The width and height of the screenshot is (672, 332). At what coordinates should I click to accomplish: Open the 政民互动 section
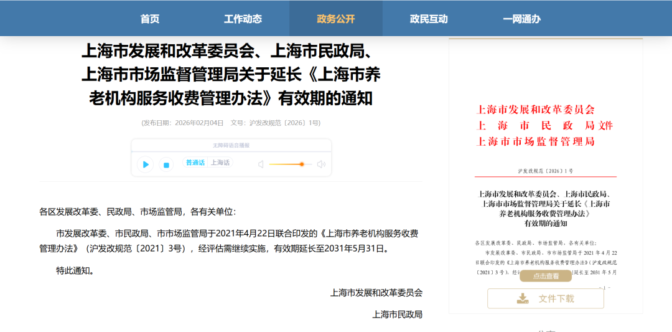click(429, 19)
